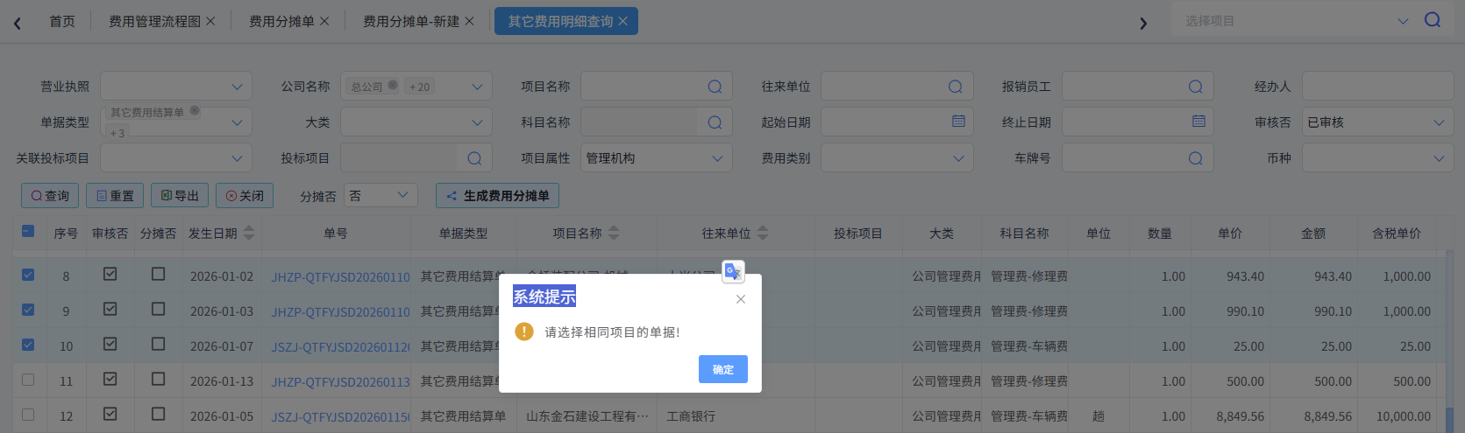The width and height of the screenshot is (1465, 433).
Task: Close the 费用分摊单 tab
Action: point(324,21)
